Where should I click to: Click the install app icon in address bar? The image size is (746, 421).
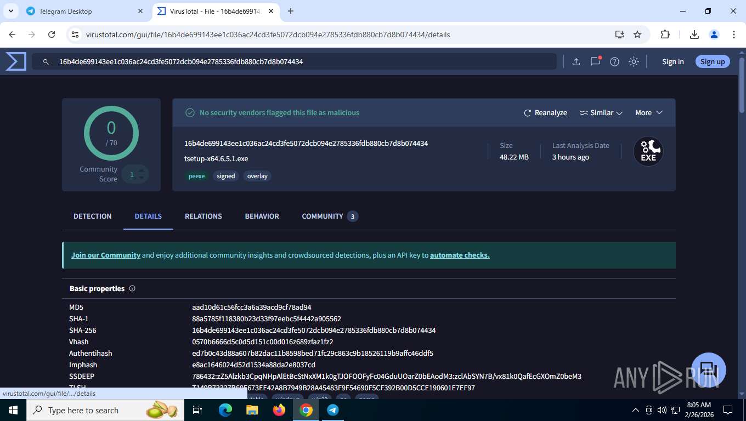point(620,35)
